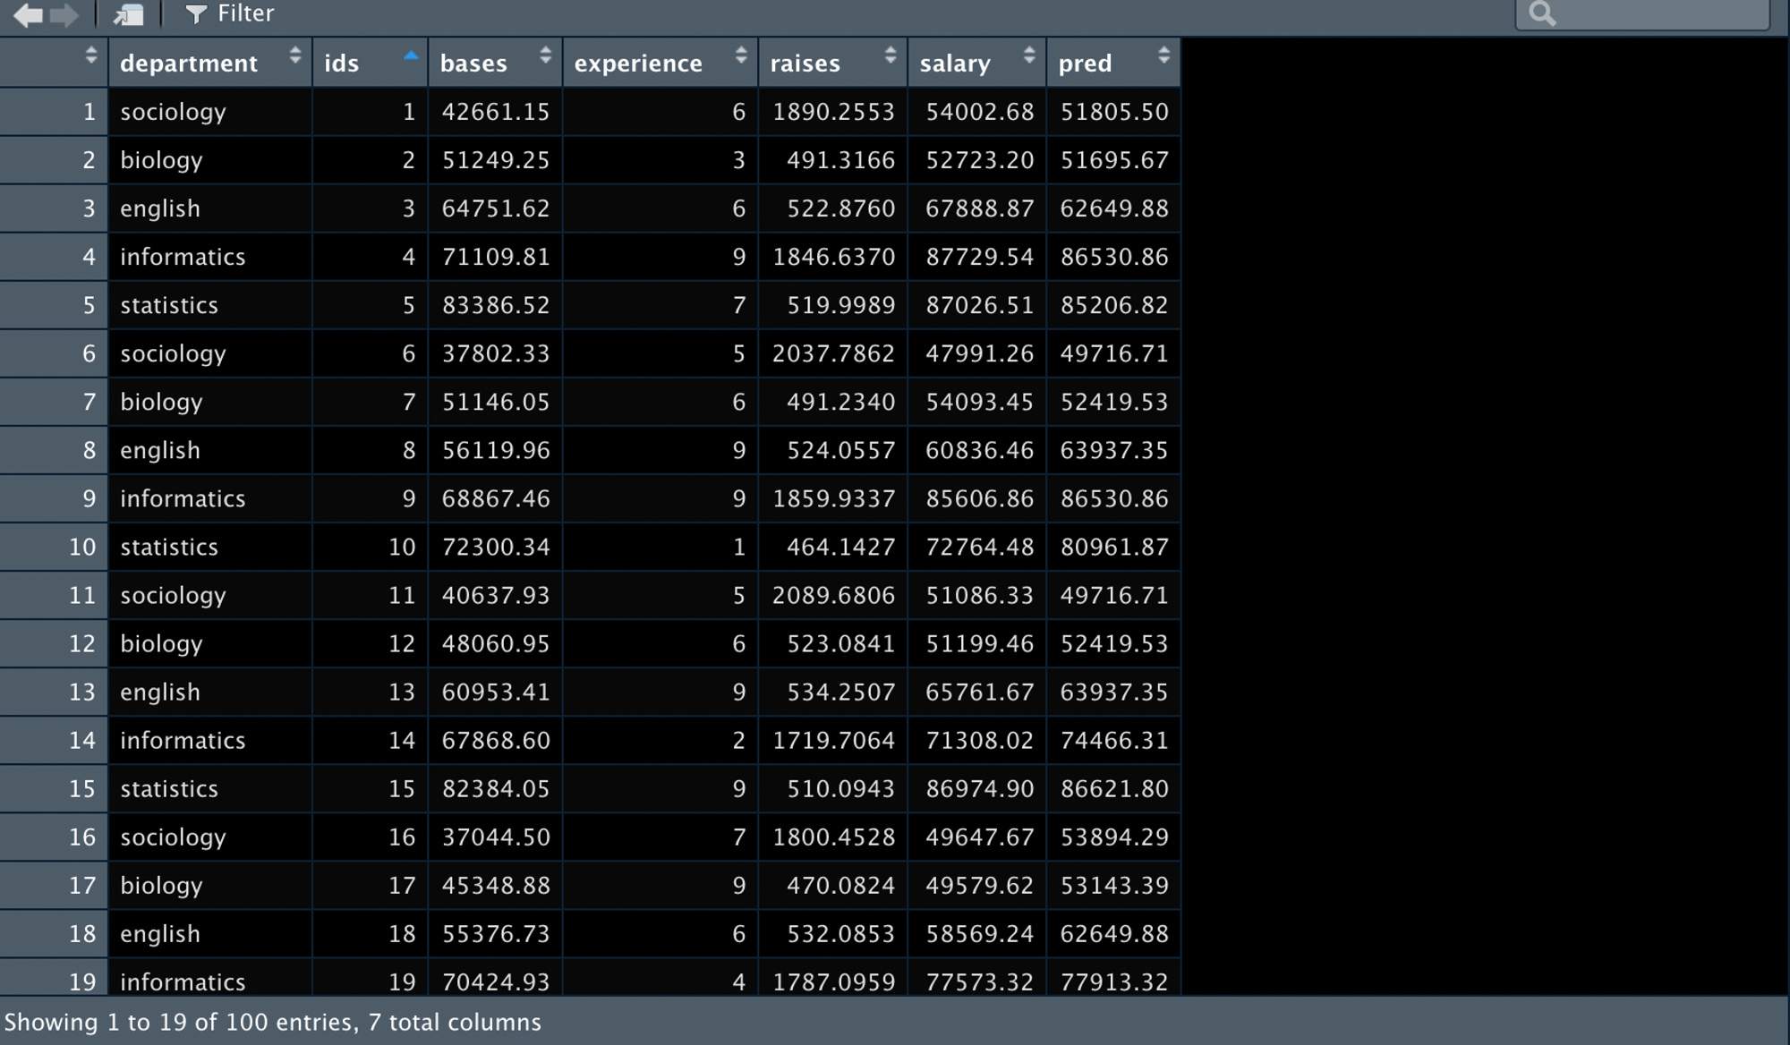Show data viewer in new window
The image size is (1790, 1045).
[x=129, y=14]
